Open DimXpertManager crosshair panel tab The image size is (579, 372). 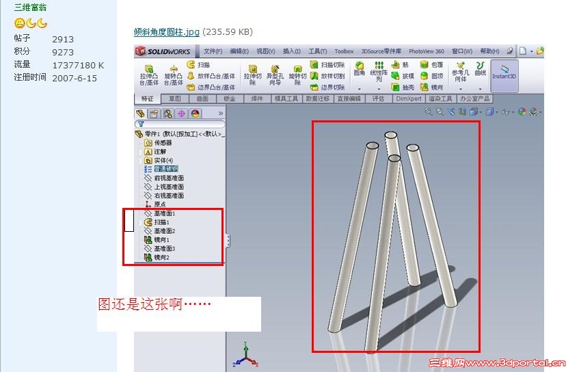(x=181, y=114)
